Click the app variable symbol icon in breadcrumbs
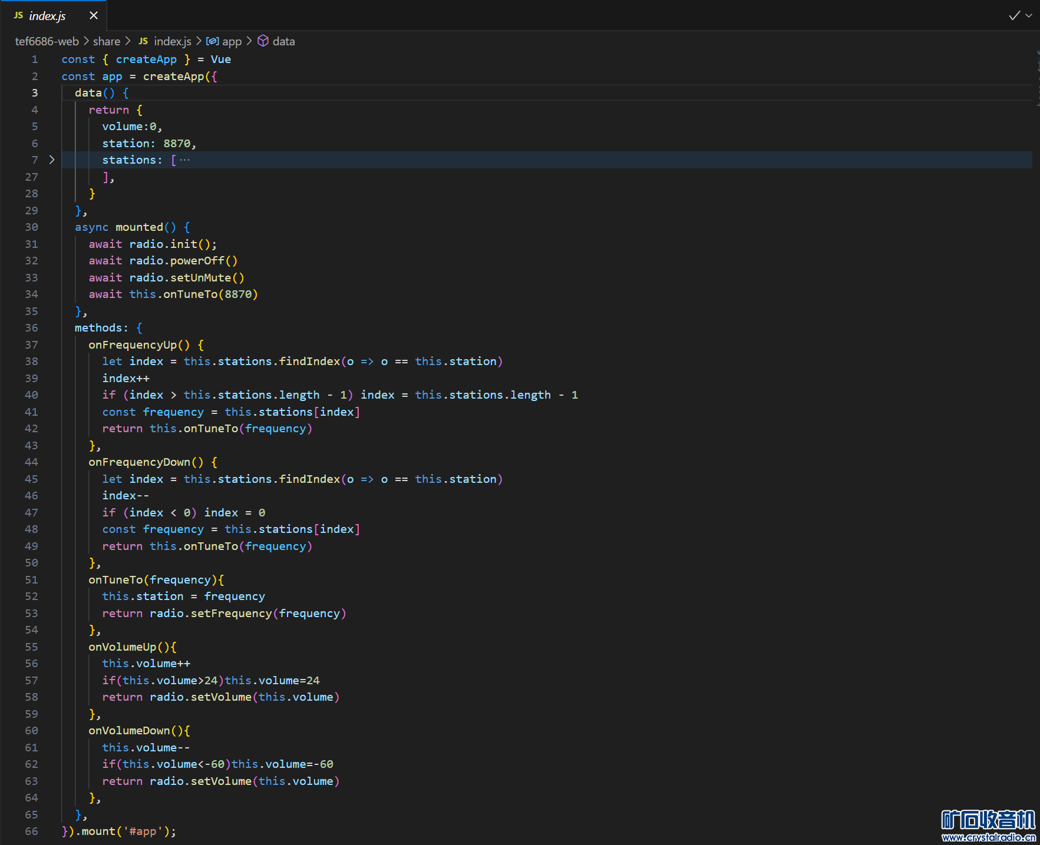Image resolution: width=1040 pixels, height=845 pixels. [x=212, y=41]
